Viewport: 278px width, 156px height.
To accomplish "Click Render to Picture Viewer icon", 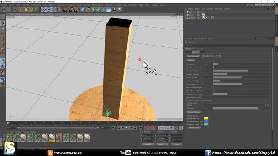I will tap(71, 10).
